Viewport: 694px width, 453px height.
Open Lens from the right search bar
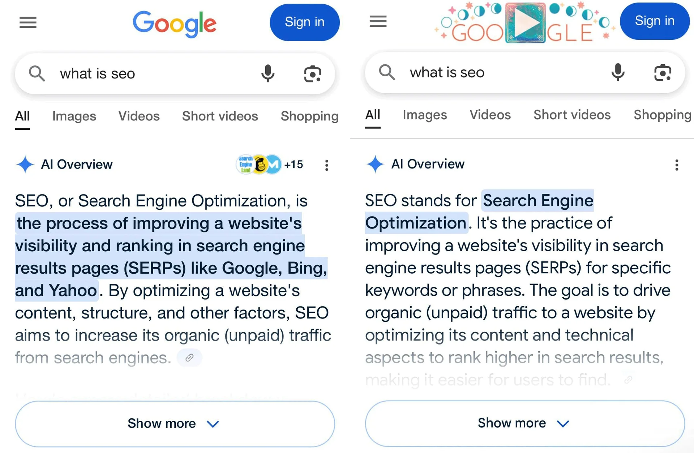click(x=663, y=73)
